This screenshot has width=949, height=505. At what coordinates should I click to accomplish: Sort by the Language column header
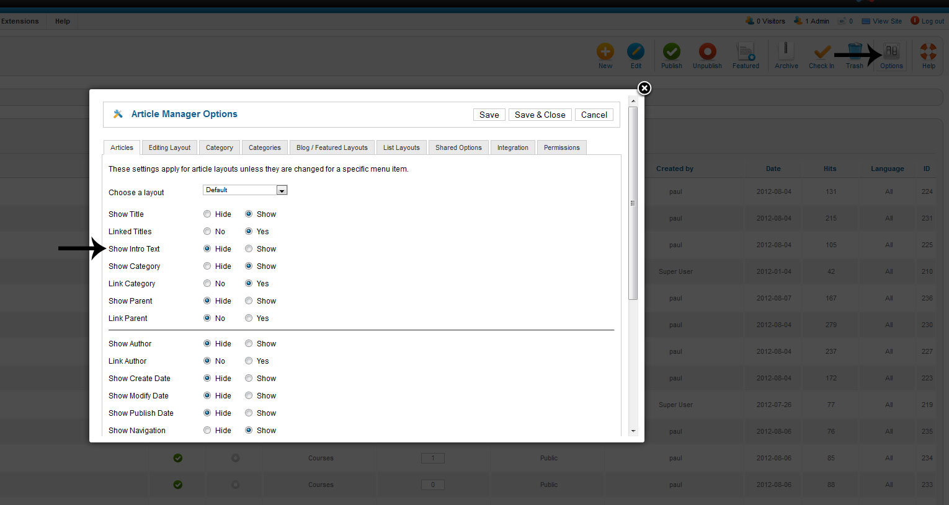888,169
